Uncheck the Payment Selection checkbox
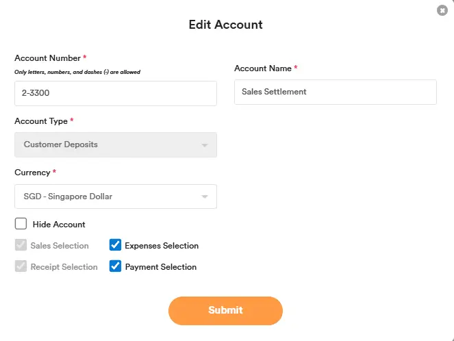The image size is (454, 341). tap(116, 266)
